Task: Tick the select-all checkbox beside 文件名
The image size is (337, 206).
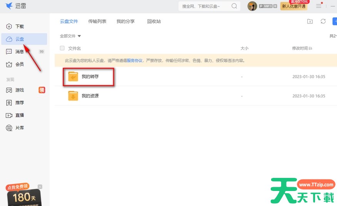Action: click(62, 49)
